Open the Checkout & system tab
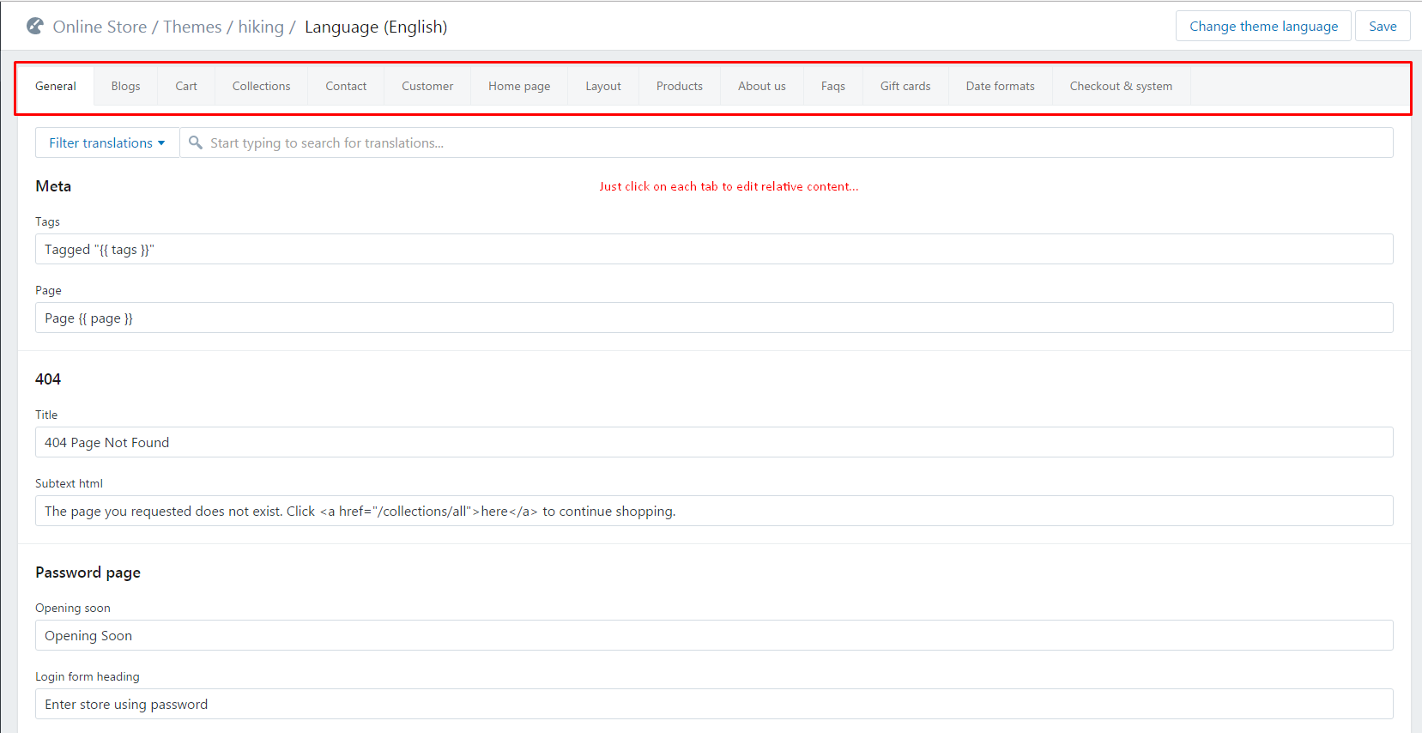Viewport: 1422px width, 733px height. click(x=1120, y=86)
